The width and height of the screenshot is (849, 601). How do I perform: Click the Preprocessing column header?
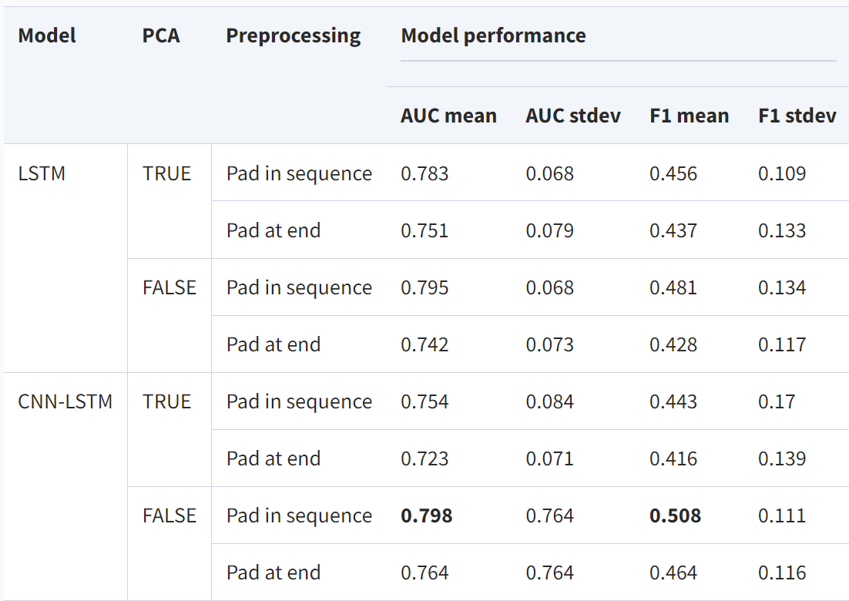point(293,35)
